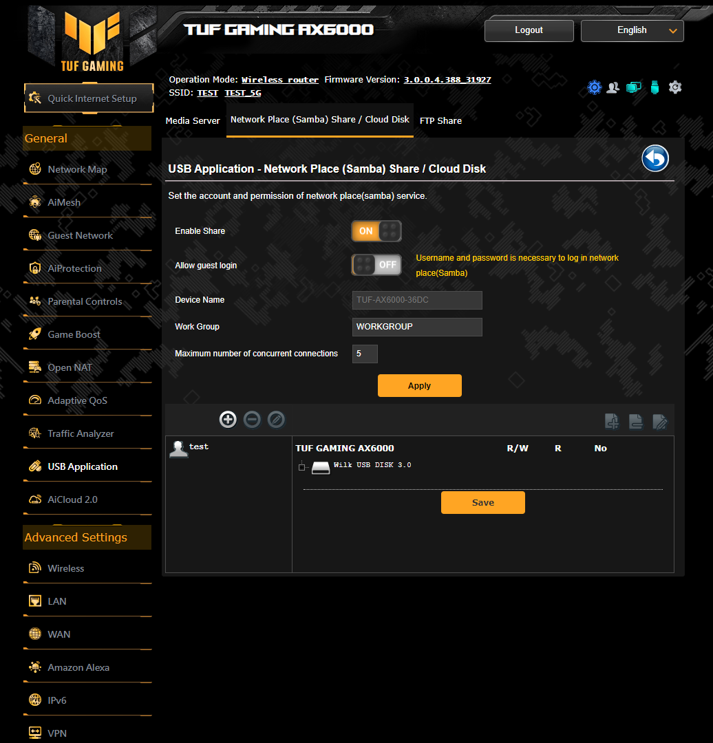Open the English language dropdown
This screenshot has height=743, width=713.
[632, 30]
